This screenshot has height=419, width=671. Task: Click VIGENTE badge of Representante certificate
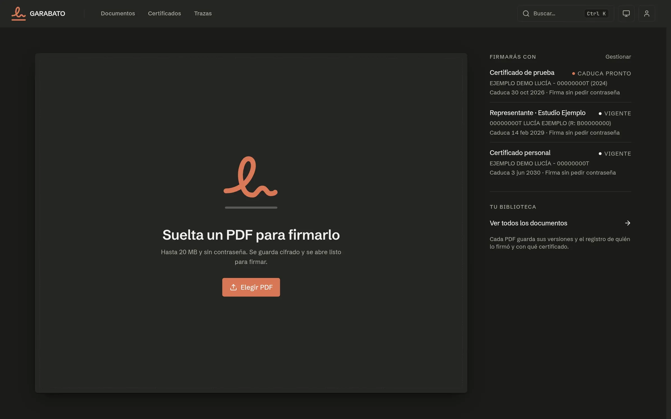[x=615, y=113]
